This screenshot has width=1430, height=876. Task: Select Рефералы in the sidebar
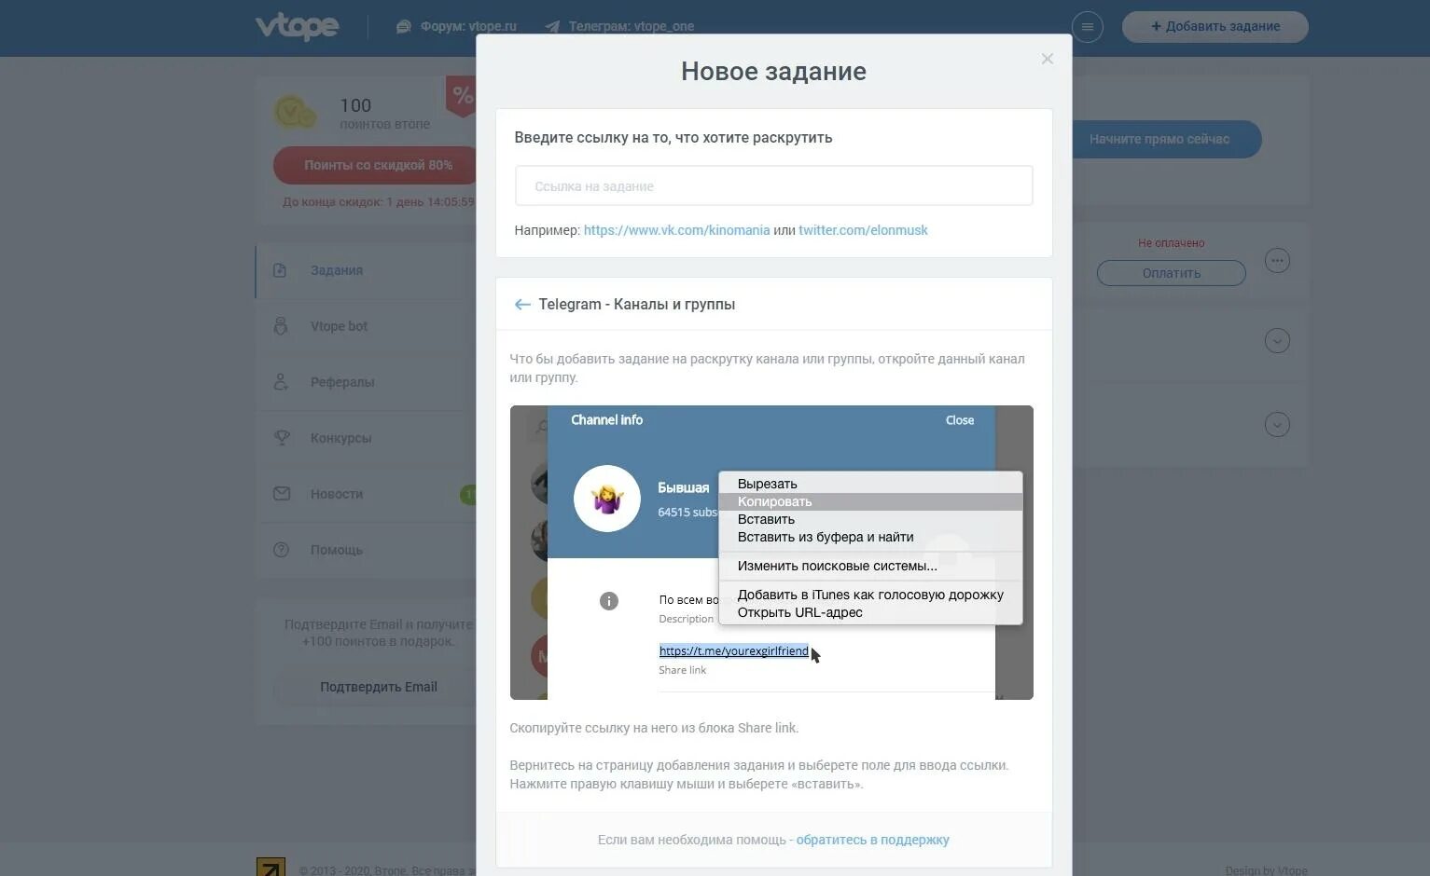point(342,382)
